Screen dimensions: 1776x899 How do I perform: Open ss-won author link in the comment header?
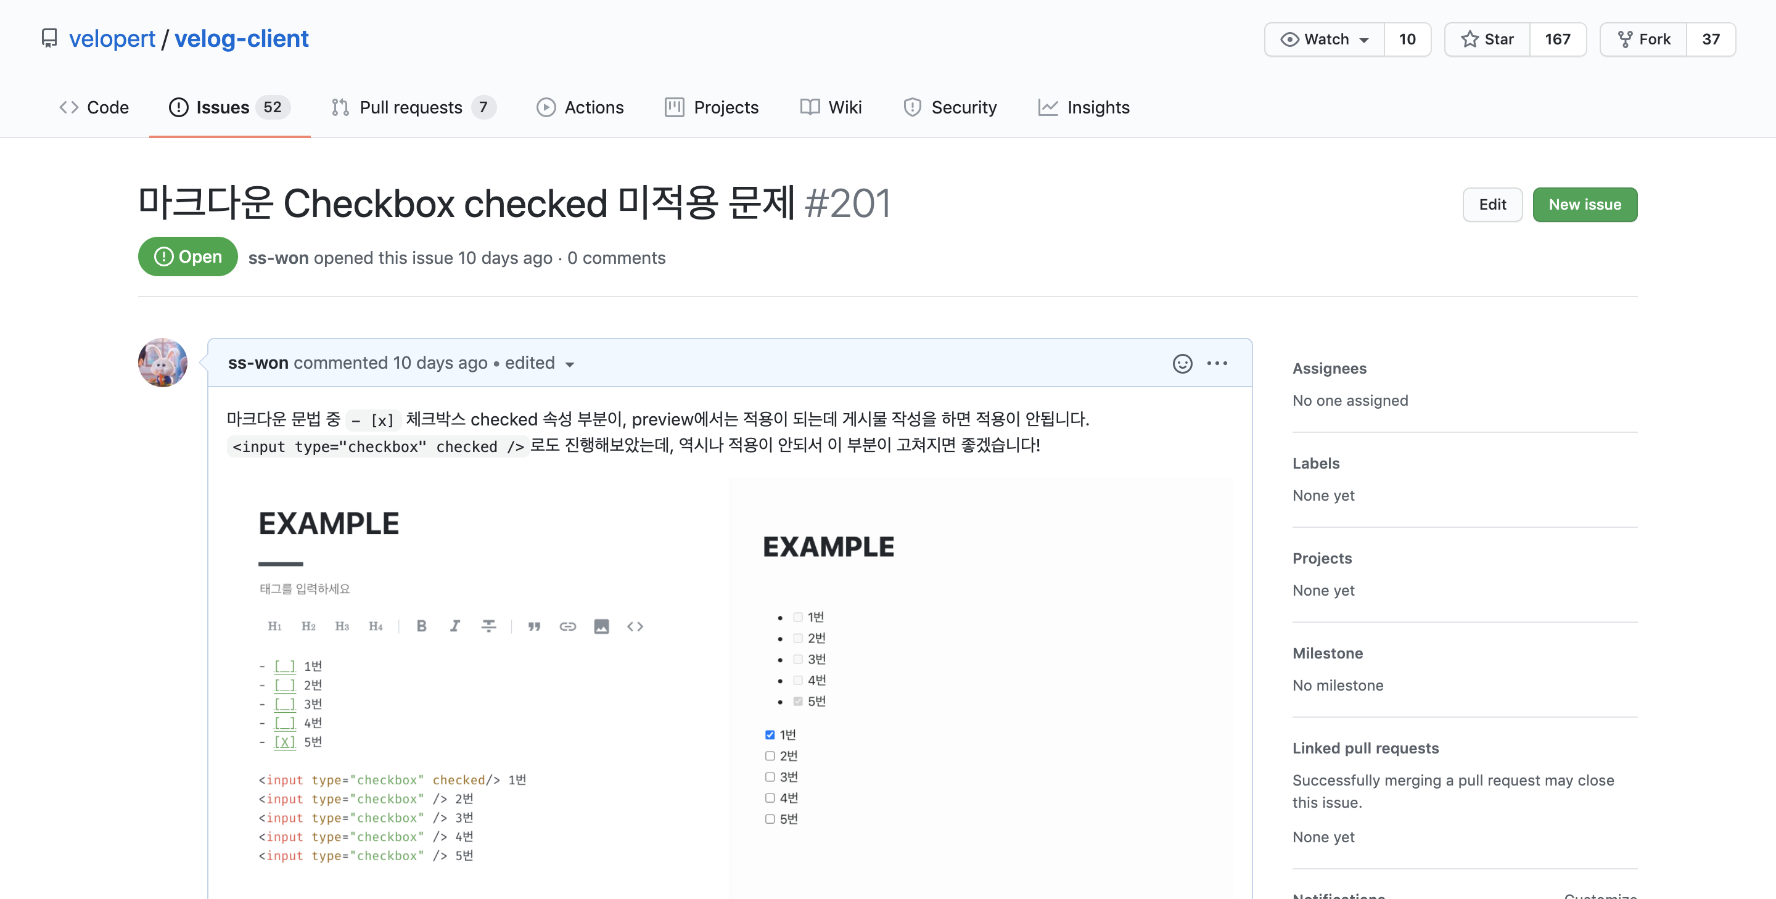(258, 363)
